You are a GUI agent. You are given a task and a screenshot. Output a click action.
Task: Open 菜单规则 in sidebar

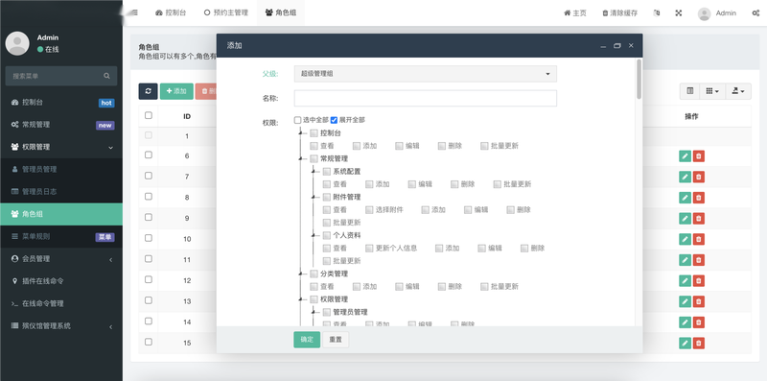pyautogui.click(x=61, y=236)
